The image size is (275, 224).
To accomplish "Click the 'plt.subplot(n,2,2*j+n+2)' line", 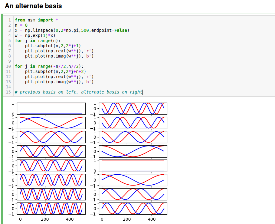I will pos(55,71).
